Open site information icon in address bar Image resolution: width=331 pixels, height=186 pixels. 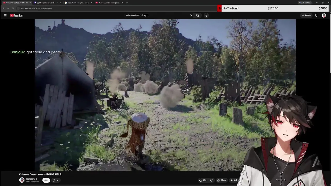point(18,8)
